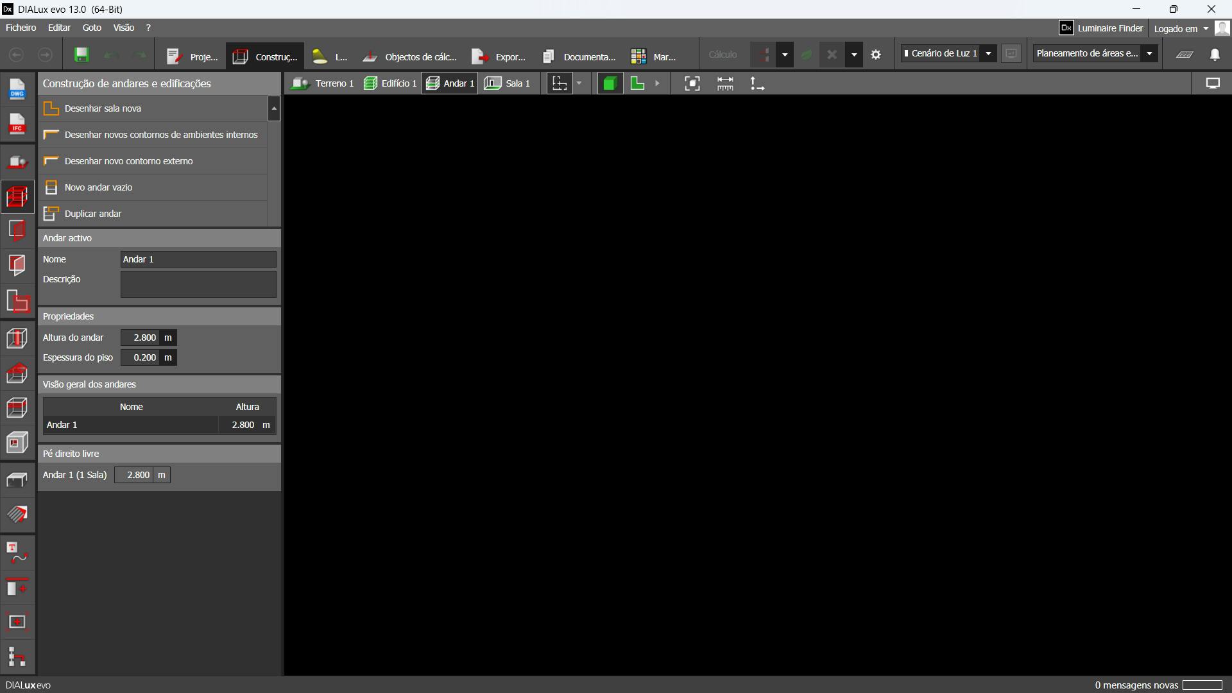Select the measure distance ruler tool

point(725,83)
